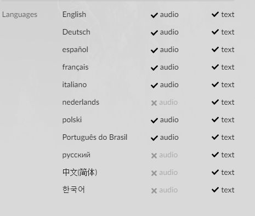Click the français text checkmark
The width and height of the screenshot is (255, 216).
[x=215, y=67]
